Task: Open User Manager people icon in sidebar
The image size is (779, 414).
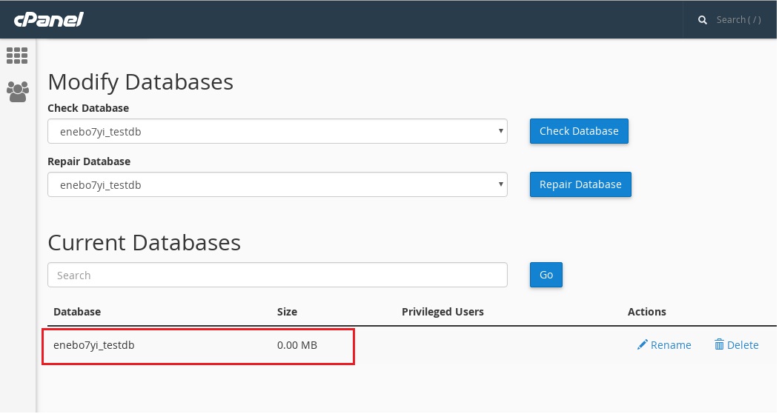Action: click(17, 92)
